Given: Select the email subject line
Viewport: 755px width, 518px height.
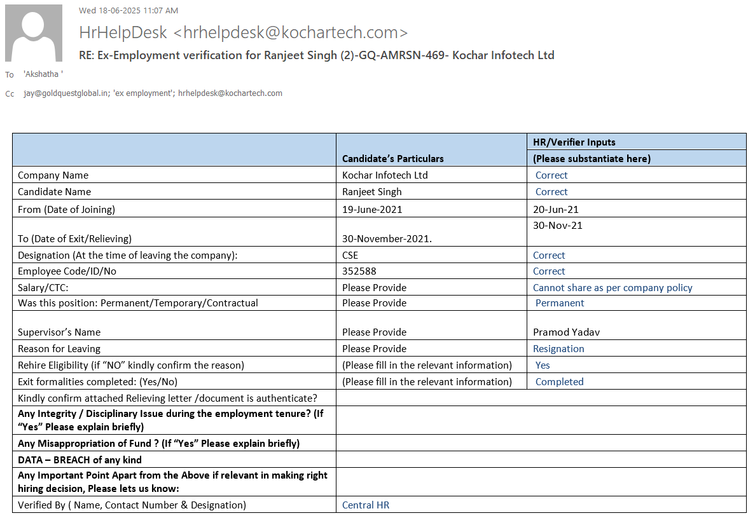Looking at the screenshot, I should click(x=316, y=55).
